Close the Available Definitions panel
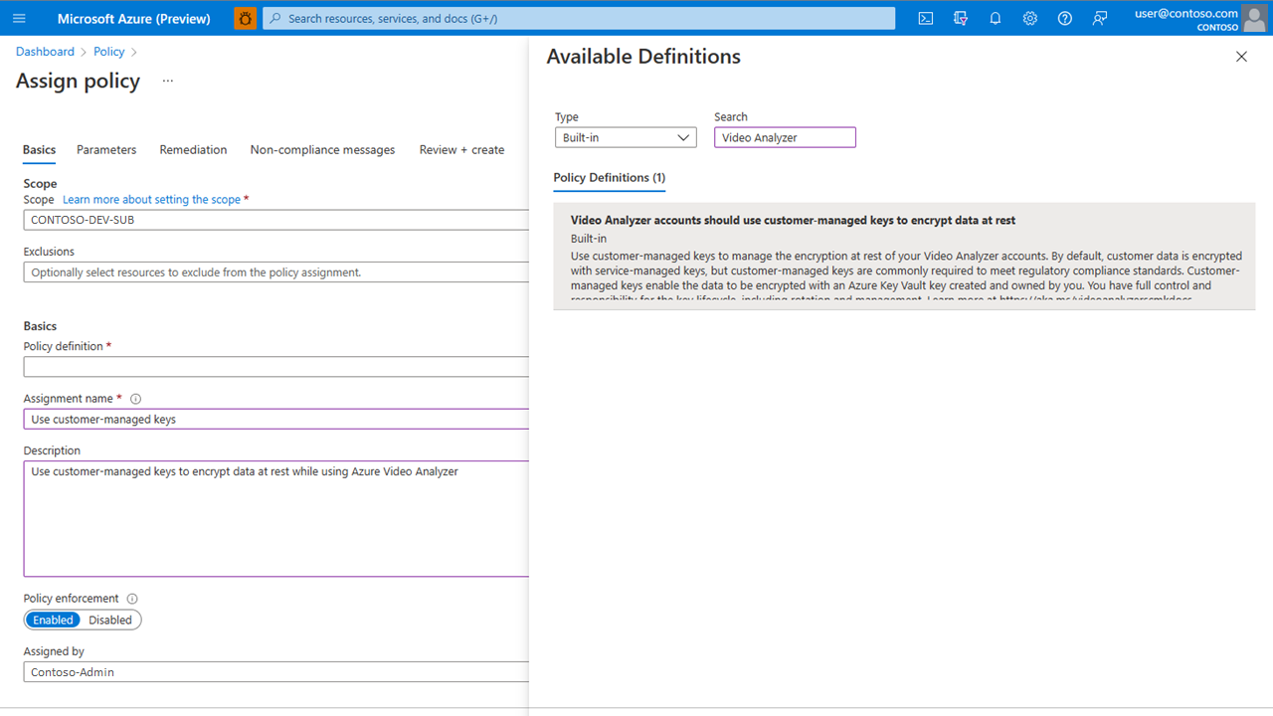The height and width of the screenshot is (716, 1273). (1241, 57)
